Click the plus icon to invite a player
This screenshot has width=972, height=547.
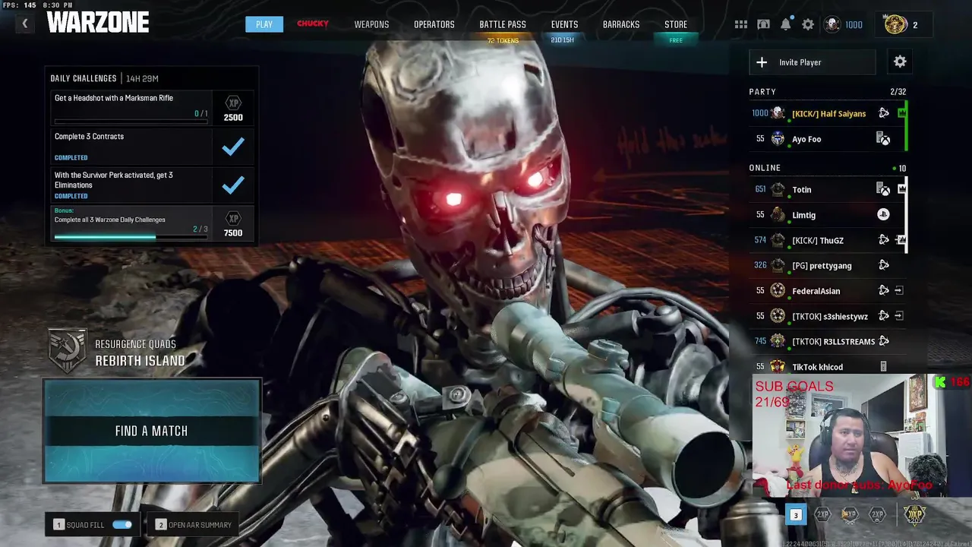tap(762, 62)
